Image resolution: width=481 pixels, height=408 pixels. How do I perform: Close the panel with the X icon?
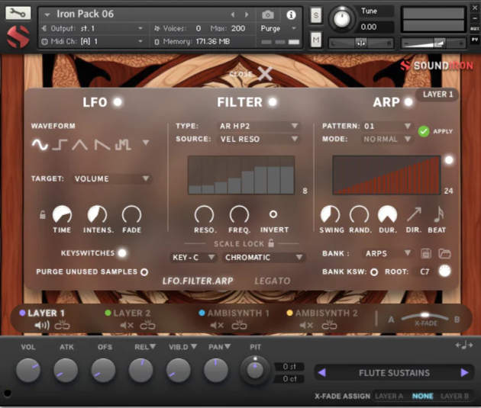pos(264,74)
